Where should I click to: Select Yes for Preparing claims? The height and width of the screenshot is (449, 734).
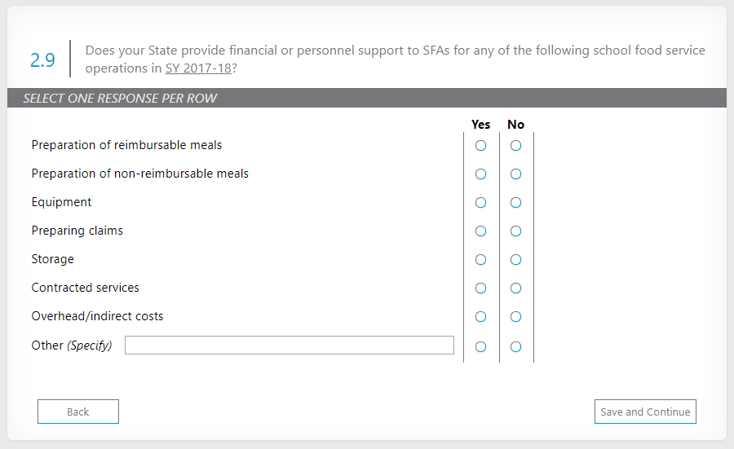480,231
